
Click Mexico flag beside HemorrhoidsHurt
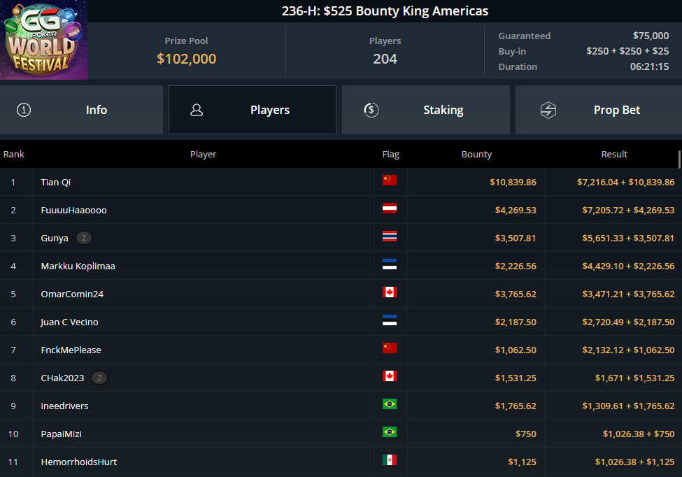coord(390,460)
